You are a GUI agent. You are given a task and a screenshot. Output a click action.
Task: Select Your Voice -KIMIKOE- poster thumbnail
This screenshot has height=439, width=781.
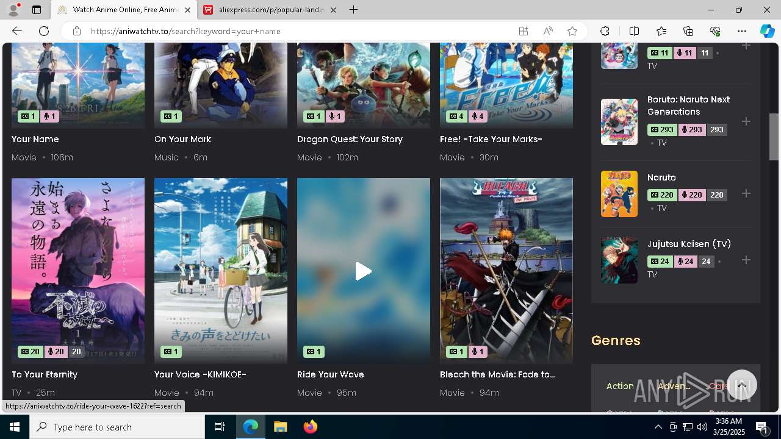pos(221,271)
